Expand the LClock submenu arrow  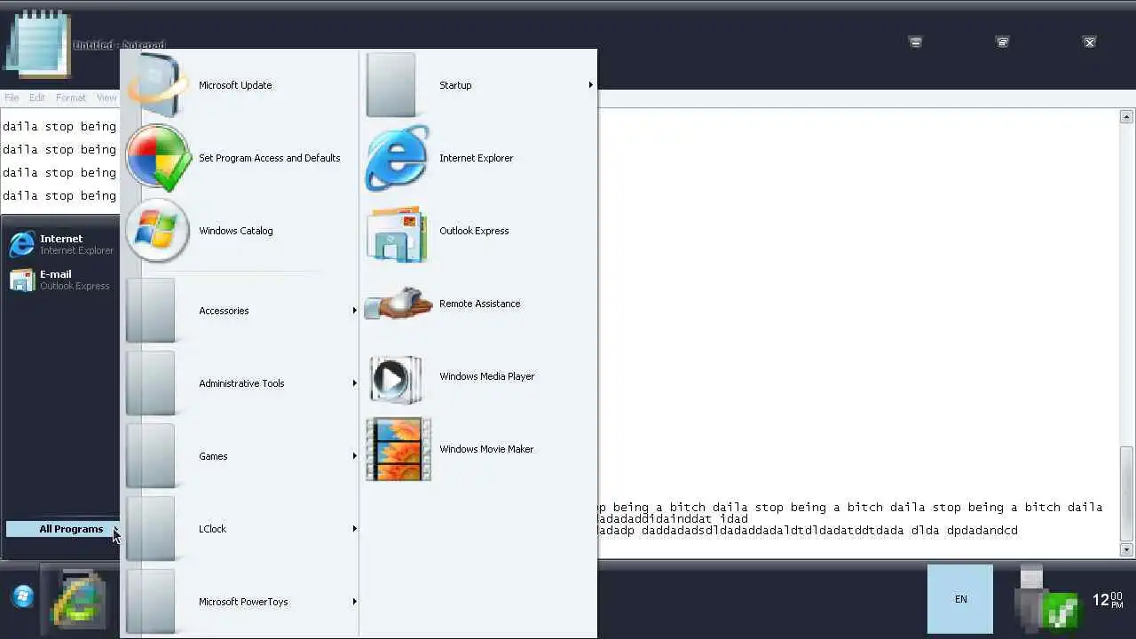coord(354,529)
